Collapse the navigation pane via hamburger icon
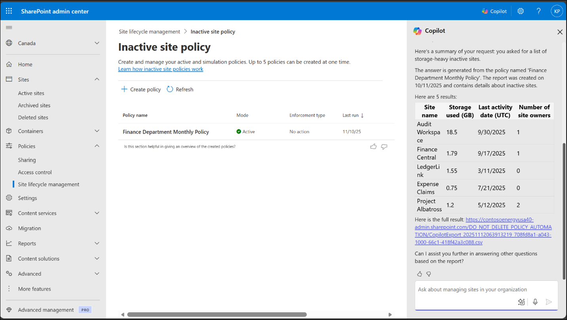This screenshot has height=320, width=567. (9, 27)
